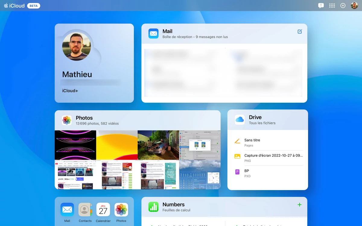
Task: Open the iCloud Drive cloud icon
Action: (x=240, y=120)
